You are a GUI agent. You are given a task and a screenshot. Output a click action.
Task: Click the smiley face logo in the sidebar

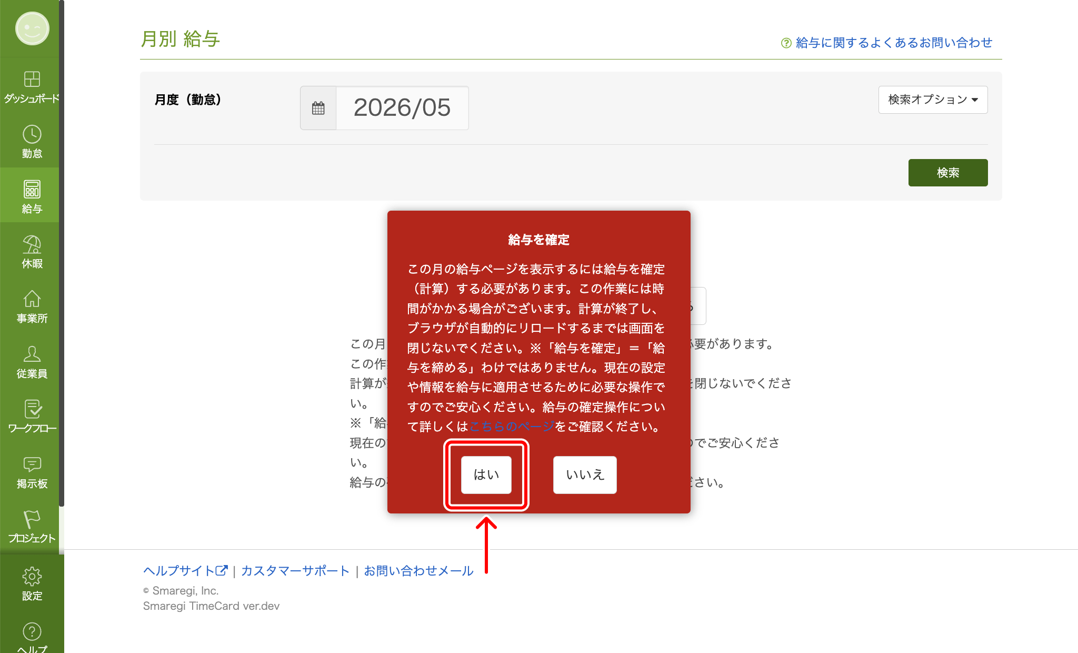(x=32, y=28)
